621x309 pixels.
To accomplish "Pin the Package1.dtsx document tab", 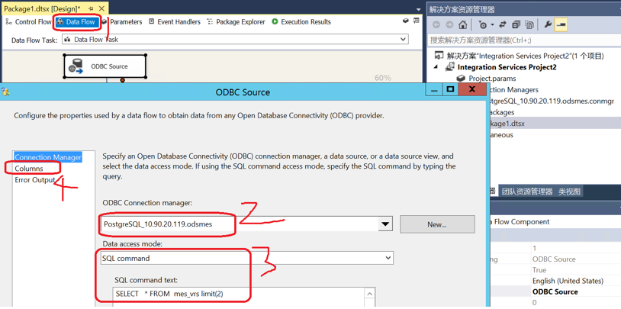I will tap(91, 8).
